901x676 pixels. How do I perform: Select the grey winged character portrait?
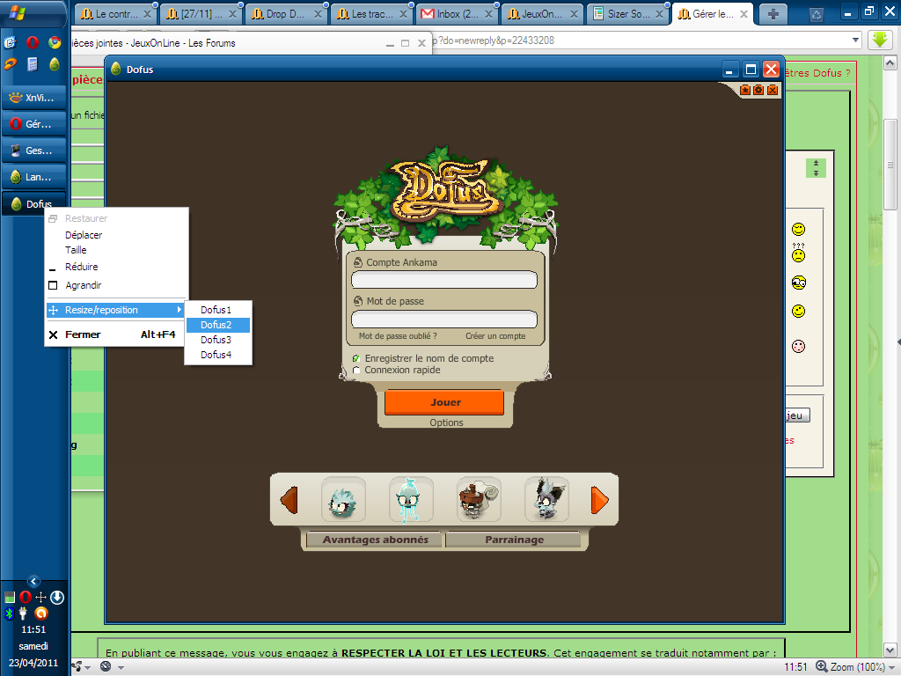[x=546, y=499]
